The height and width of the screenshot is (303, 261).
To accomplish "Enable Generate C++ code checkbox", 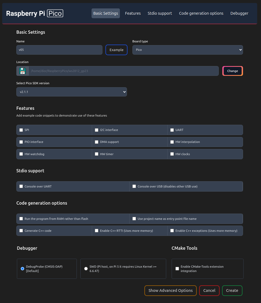I will coord(21,230).
